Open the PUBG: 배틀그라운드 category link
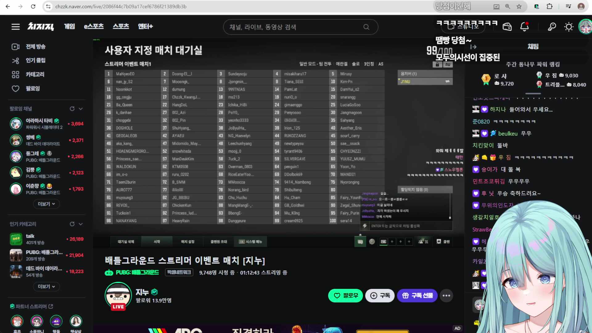The height and width of the screenshot is (333, 592). pos(138,273)
